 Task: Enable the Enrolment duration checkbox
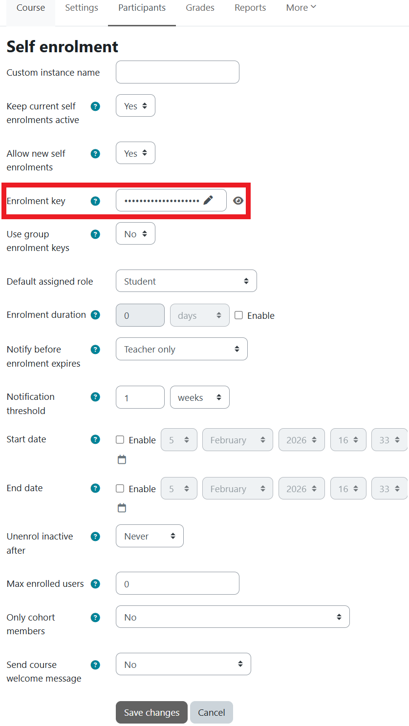[x=238, y=315]
